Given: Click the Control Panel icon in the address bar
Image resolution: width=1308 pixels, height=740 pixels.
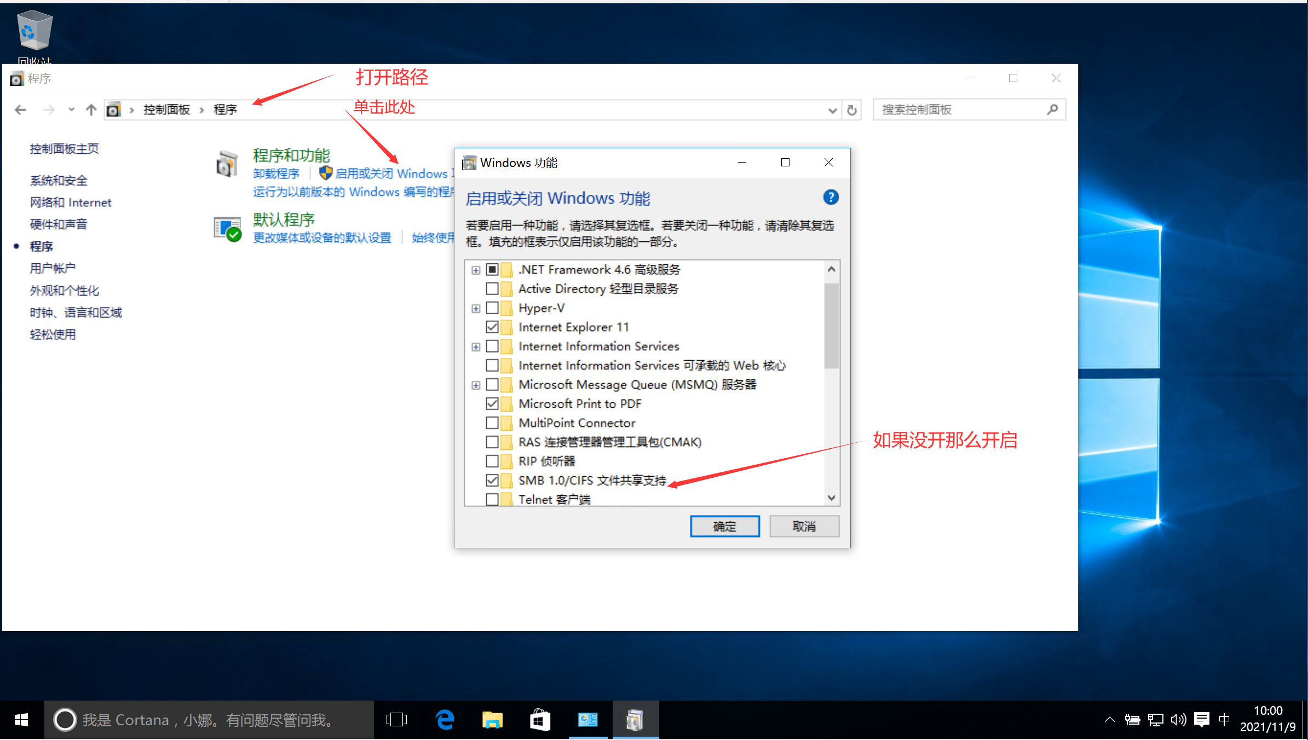Looking at the screenshot, I should pos(113,110).
